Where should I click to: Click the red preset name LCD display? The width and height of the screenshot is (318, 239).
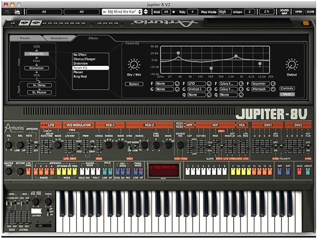tap(164, 170)
